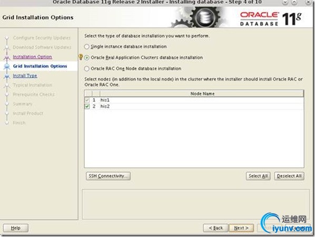Select the his2 node name row
Screen dimensions: 315x237
(194, 106)
